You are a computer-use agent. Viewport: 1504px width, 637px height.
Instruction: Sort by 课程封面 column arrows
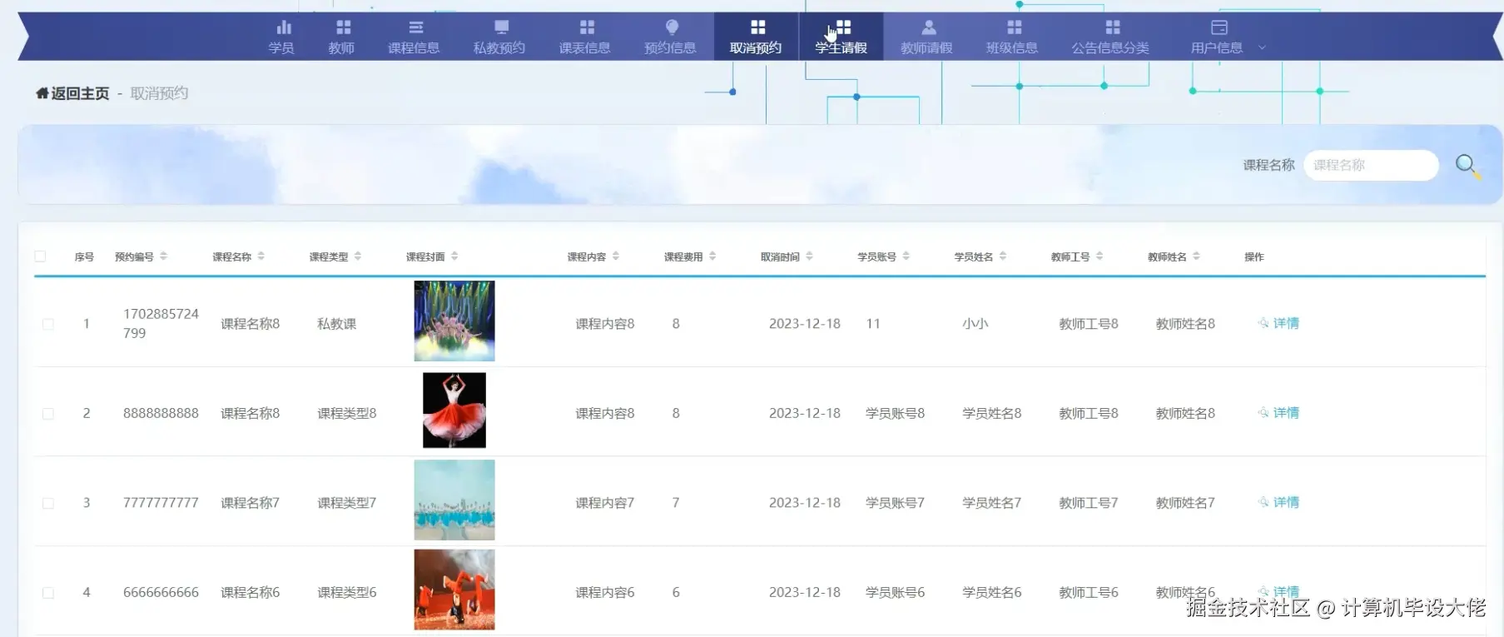pyautogui.click(x=454, y=256)
